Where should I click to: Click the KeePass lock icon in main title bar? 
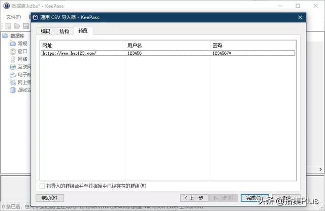(x=7, y=6)
